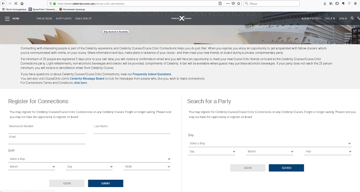Expand register YEAR dropdown
Viewport: 360px width, 192px height.
(147, 167)
